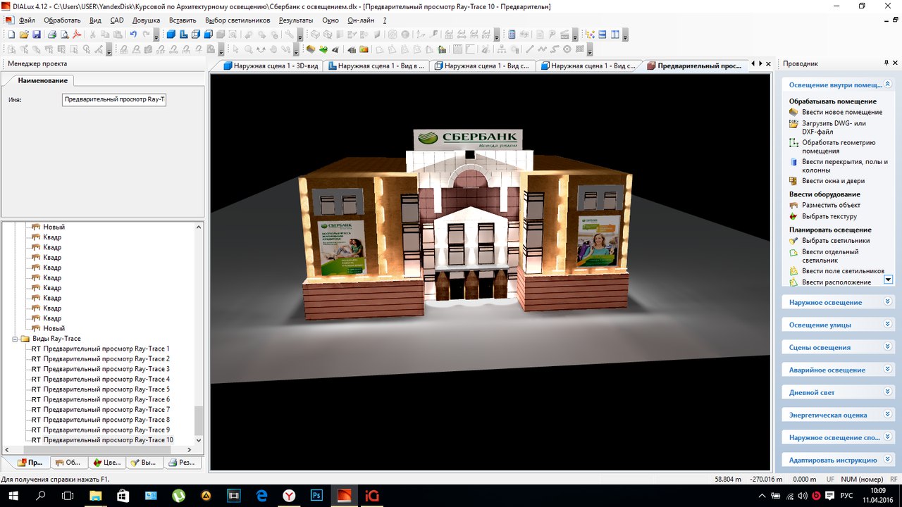Click the horizontal window tiling icon
The height and width of the screenshot is (507, 902).
point(603,35)
